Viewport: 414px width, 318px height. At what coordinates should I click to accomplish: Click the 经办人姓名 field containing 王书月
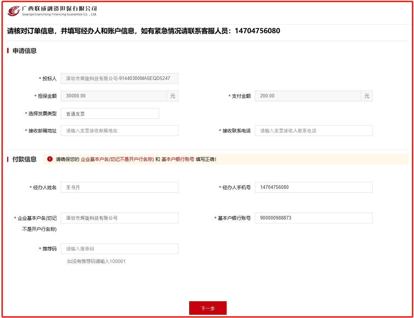point(119,187)
